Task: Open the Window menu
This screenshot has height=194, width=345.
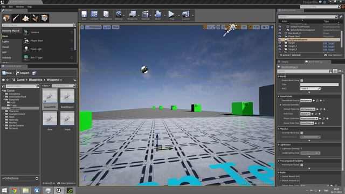Action: [20, 7]
